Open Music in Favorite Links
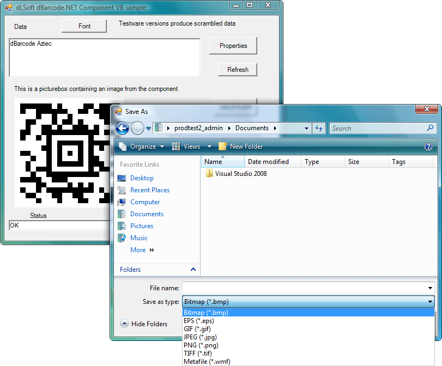Screen dimensions: 442x366 [138, 238]
